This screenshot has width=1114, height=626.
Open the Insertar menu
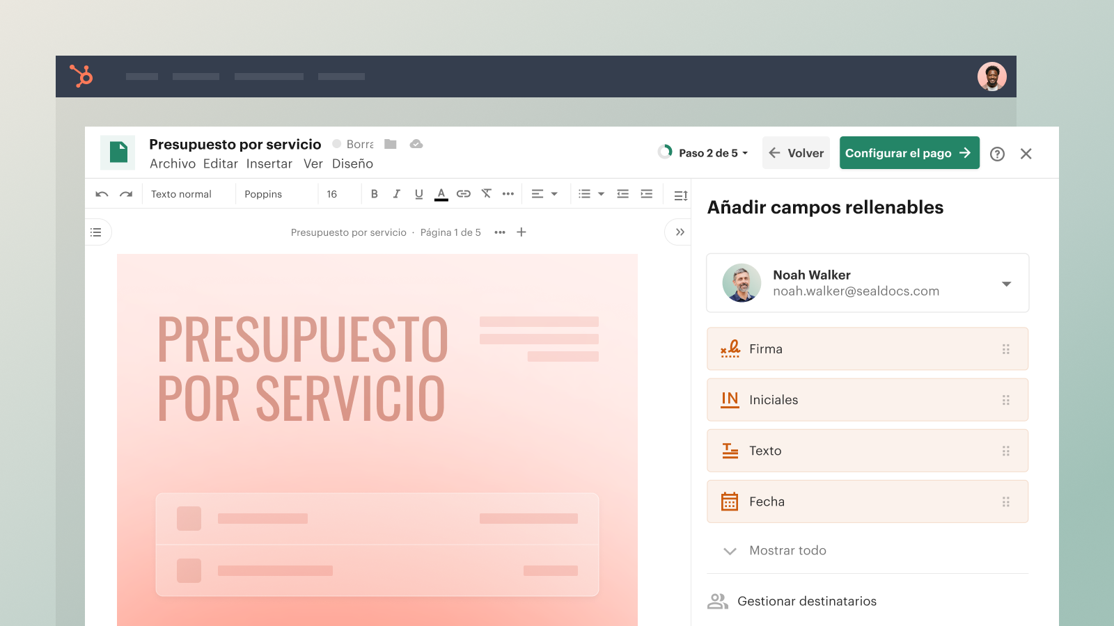(x=269, y=163)
